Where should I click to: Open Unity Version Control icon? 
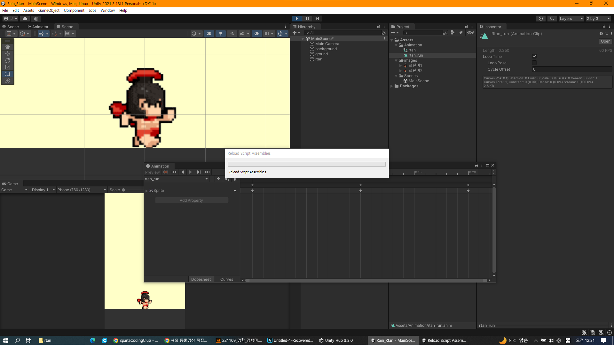pyautogui.click(x=36, y=19)
